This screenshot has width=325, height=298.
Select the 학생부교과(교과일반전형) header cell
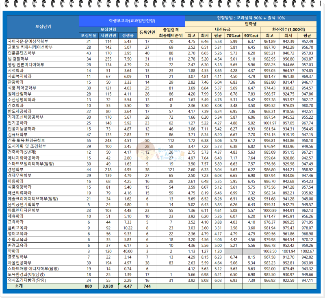point(132,21)
